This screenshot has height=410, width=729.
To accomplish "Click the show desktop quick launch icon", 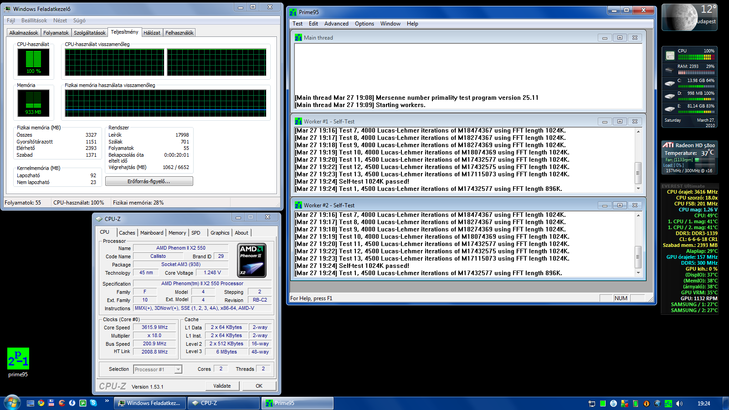I will [31, 403].
